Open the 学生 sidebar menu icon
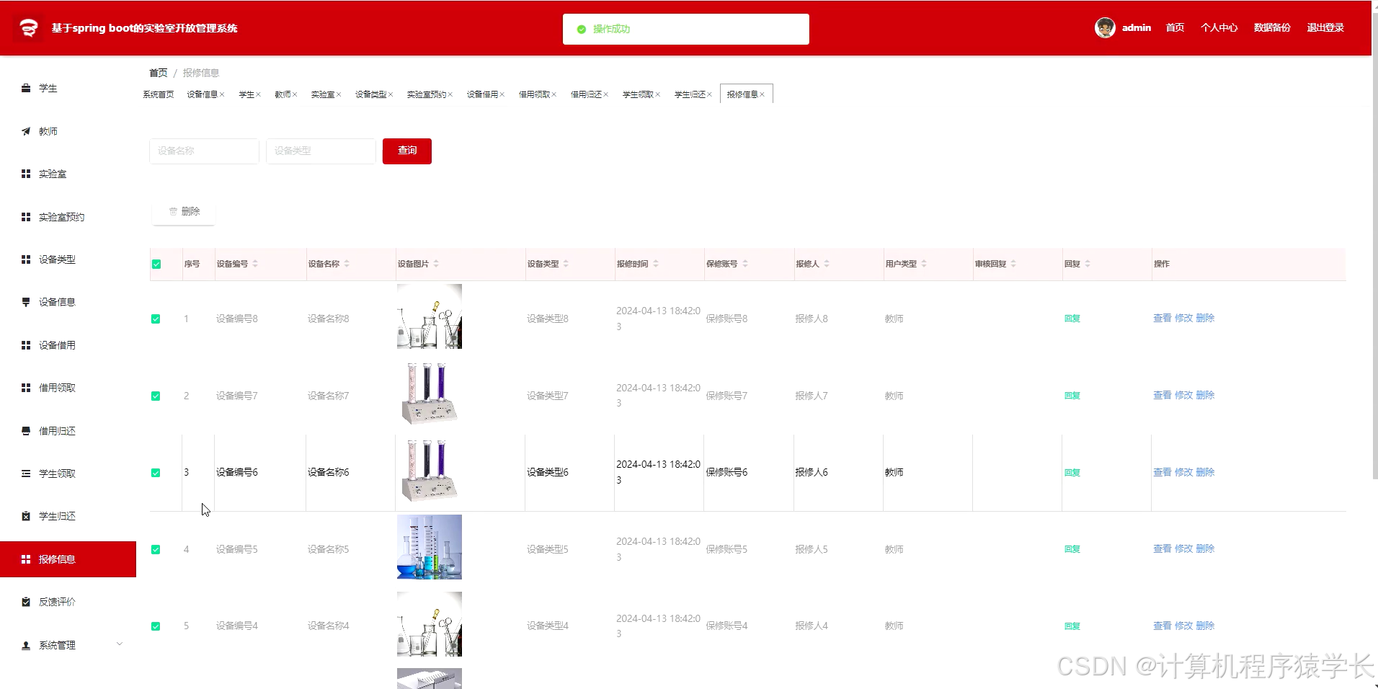 [26, 88]
